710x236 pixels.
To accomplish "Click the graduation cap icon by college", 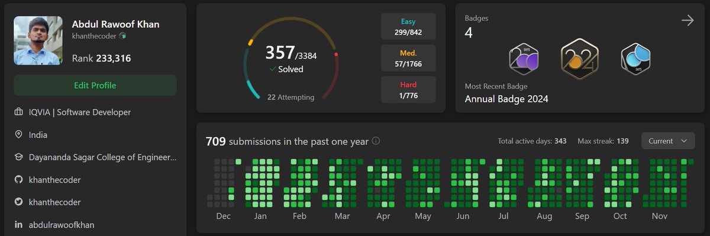I will [x=18, y=157].
